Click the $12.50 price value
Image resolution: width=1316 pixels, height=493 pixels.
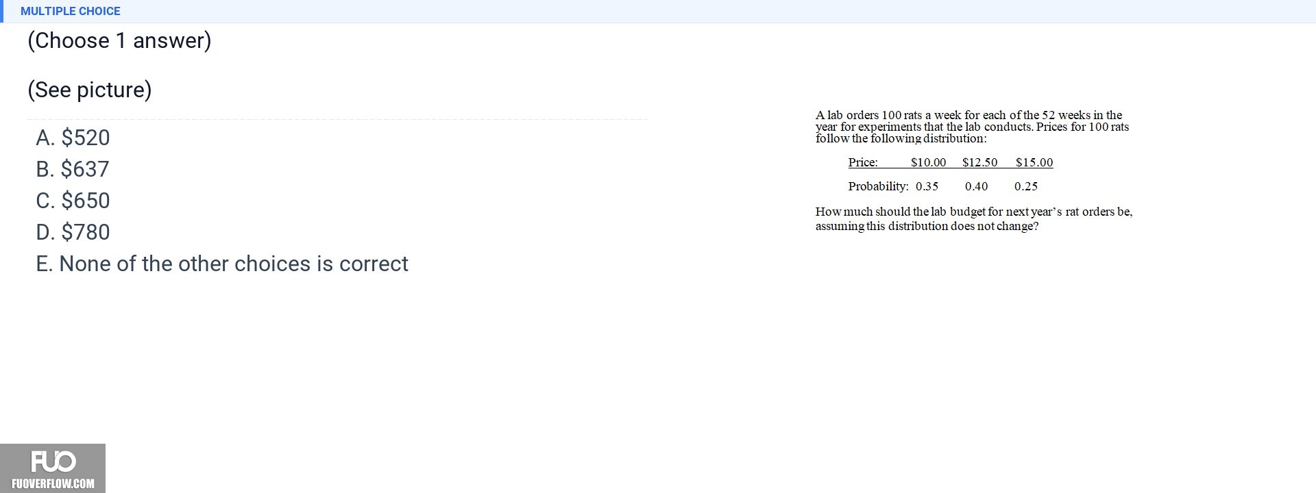(x=979, y=162)
